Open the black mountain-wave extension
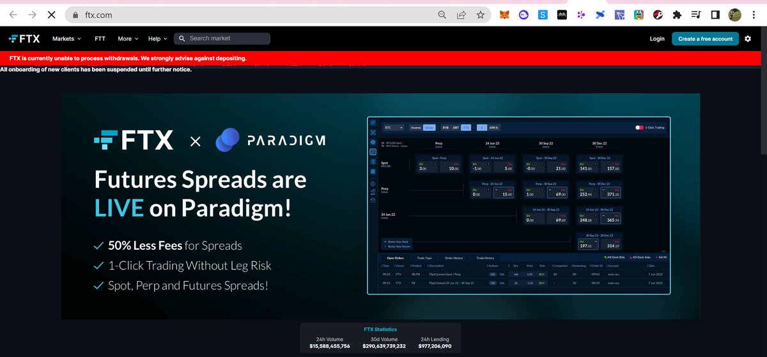 (x=562, y=15)
